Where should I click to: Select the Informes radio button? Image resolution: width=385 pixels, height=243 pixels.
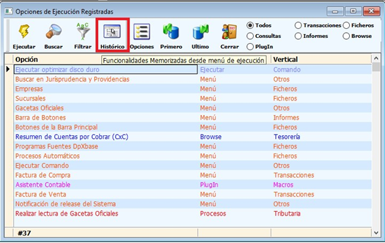pos(298,36)
